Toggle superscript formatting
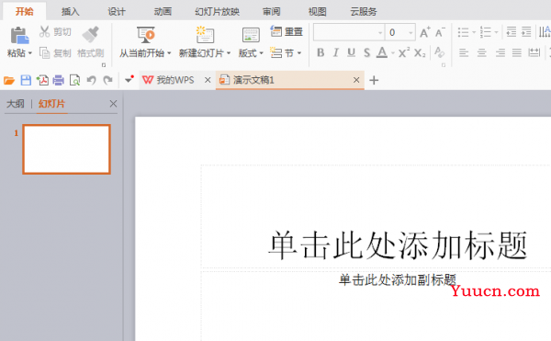Viewport: 551px width, 341px height. (404, 52)
